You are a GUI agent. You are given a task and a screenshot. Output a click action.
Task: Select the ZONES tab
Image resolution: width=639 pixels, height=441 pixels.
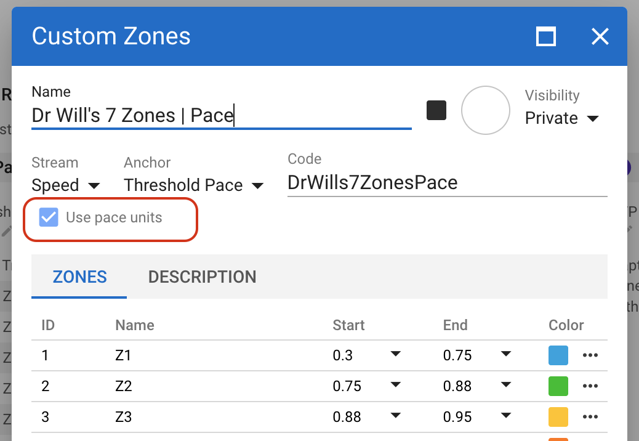click(80, 277)
